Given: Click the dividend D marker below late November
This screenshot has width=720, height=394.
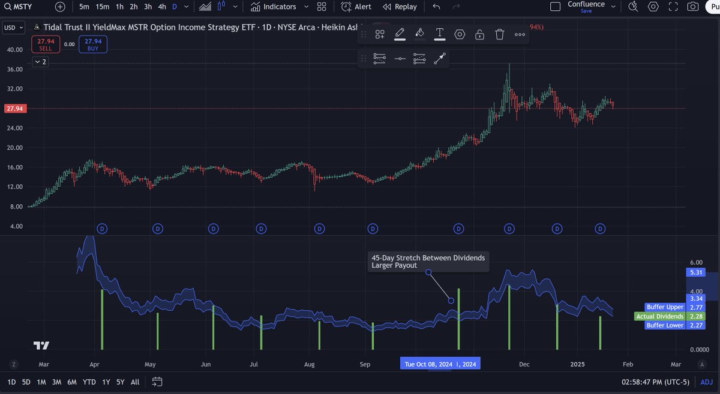Looking at the screenshot, I should pos(509,228).
